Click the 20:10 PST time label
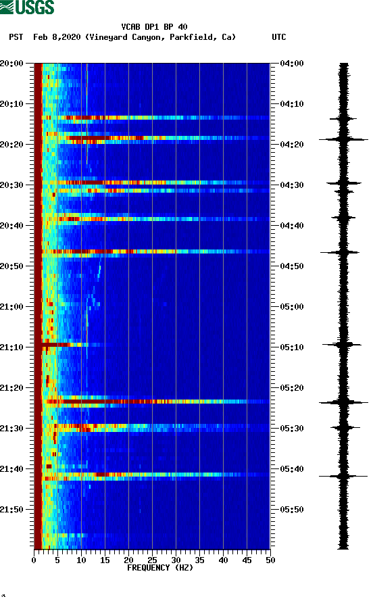 tap(11, 104)
